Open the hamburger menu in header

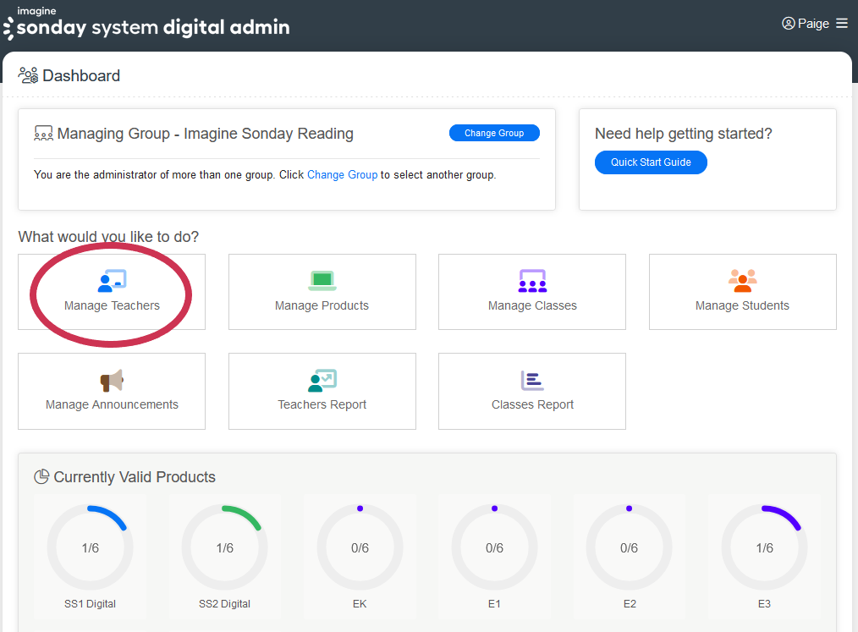click(x=842, y=24)
